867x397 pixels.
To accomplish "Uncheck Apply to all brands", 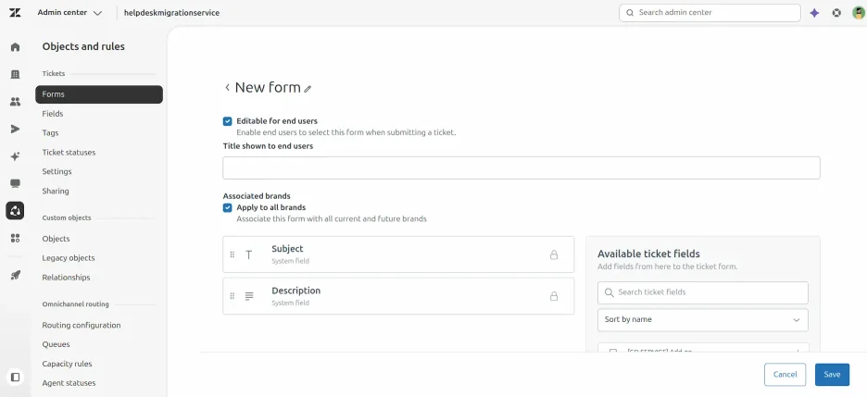I will pos(227,207).
